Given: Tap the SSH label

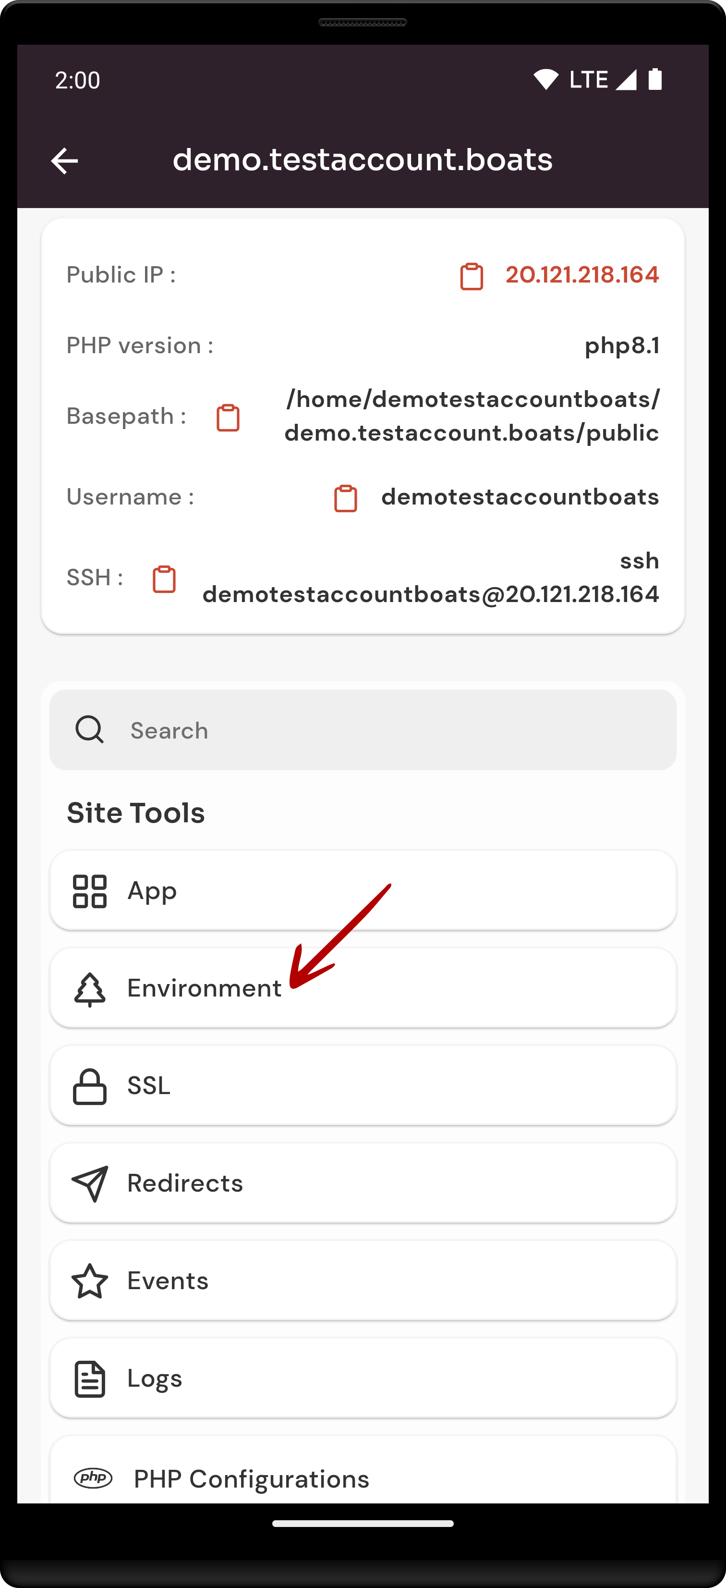Looking at the screenshot, I should pyautogui.click(x=95, y=578).
